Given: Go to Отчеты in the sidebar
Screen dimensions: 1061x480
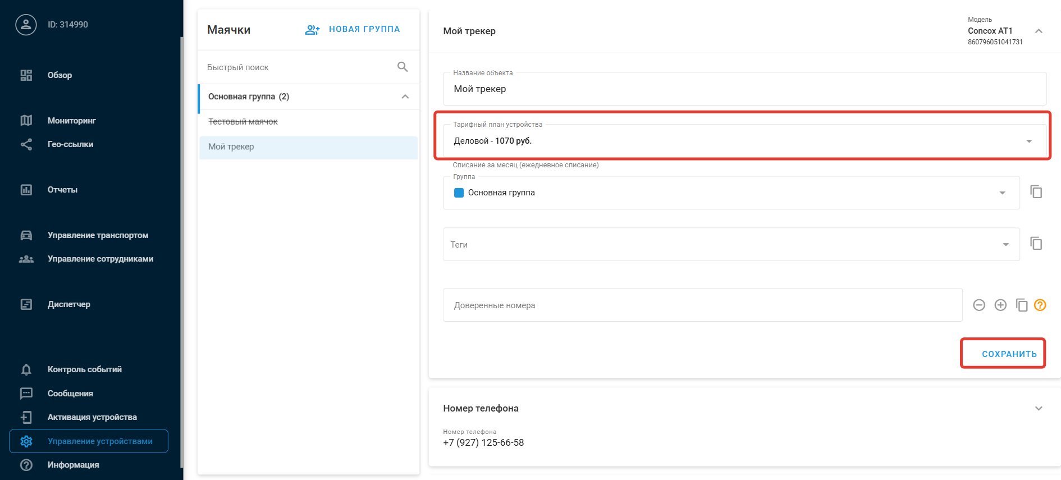Looking at the screenshot, I should [62, 190].
